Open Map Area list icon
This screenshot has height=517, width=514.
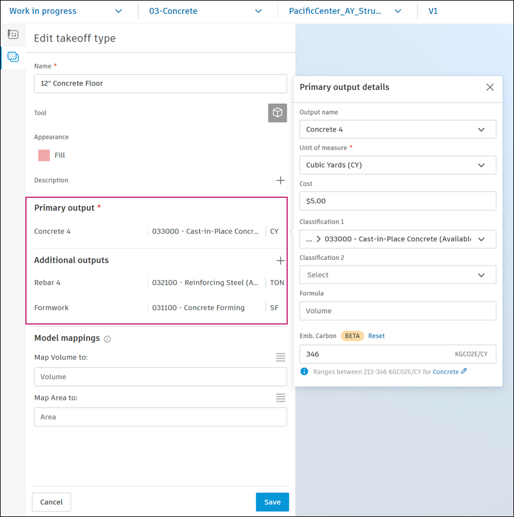coord(281,398)
